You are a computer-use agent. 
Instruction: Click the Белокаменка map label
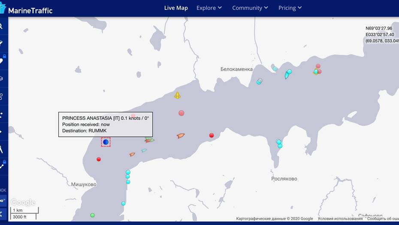point(237,69)
